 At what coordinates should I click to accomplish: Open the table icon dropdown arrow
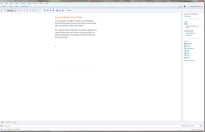tap(64, 10)
